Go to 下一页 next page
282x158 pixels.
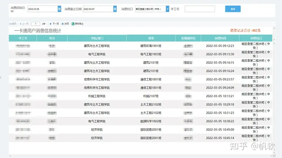pyautogui.click(x=54, y=24)
